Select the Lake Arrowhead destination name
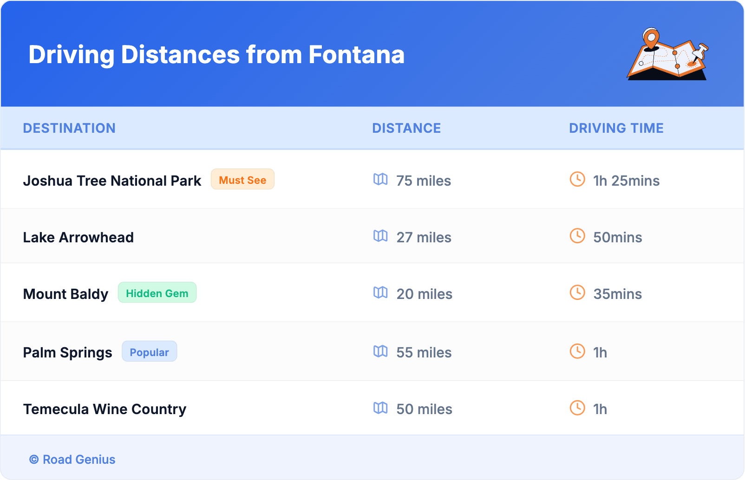745x480 pixels. pyautogui.click(x=78, y=237)
